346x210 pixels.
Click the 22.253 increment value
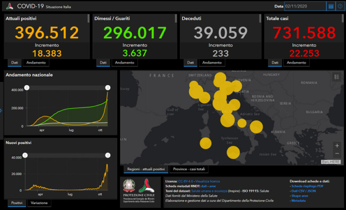(x=304, y=54)
